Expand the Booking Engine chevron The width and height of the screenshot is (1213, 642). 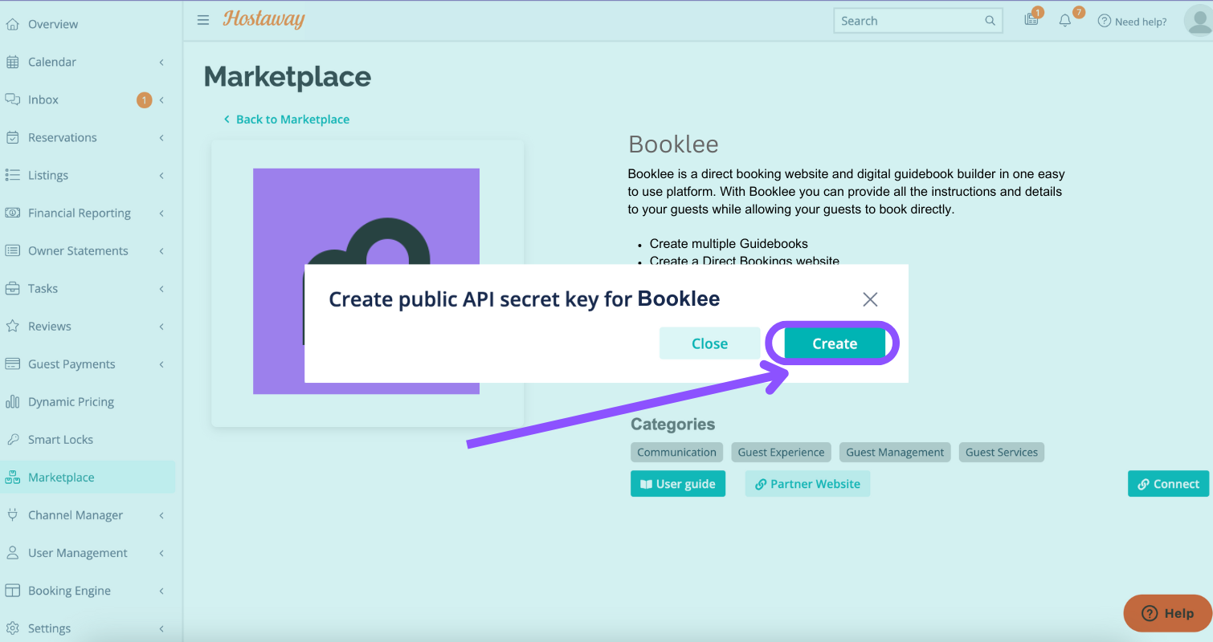(161, 590)
